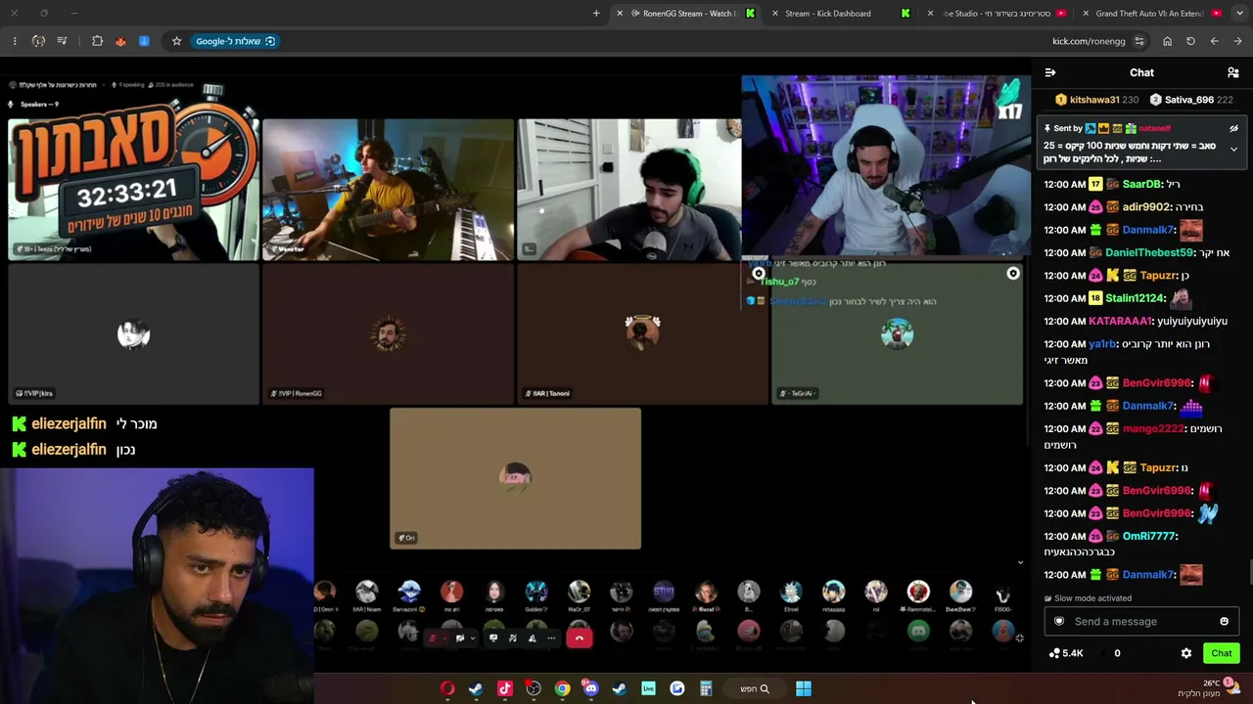Screen dimensions: 1253x704
Task: Select the !!VIP | RonenGG speaker tile
Action: [388, 333]
